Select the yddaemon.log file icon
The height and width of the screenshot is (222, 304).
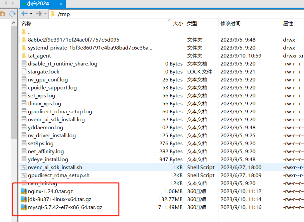(x=24, y=127)
